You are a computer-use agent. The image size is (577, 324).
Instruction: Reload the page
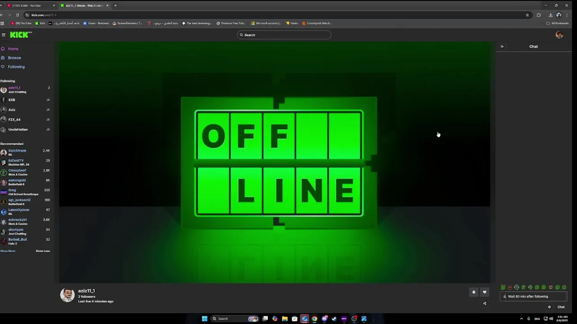18,15
